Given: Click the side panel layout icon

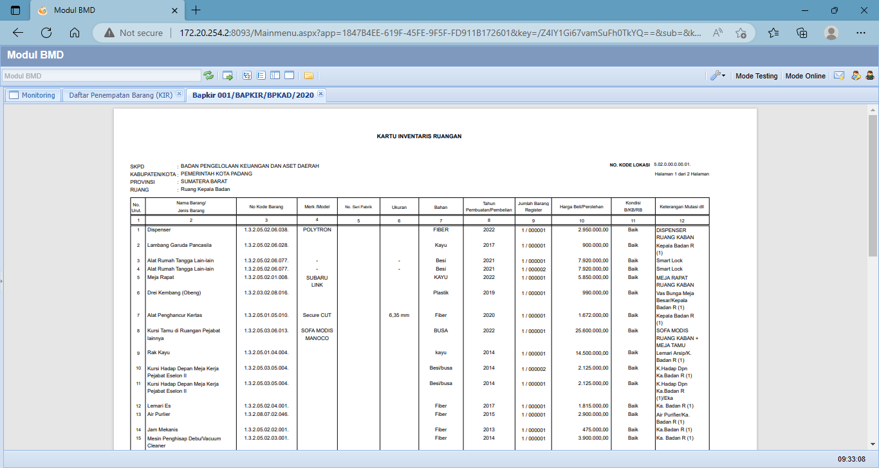Looking at the screenshot, I should tap(275, 76).
